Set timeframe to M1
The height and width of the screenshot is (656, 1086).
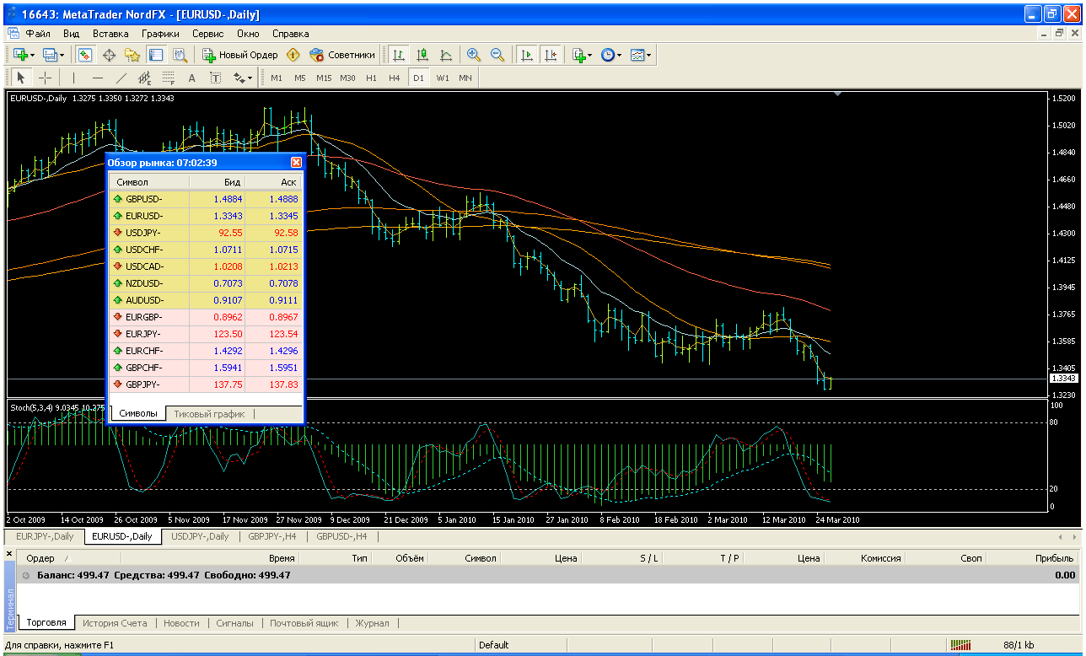277,78
